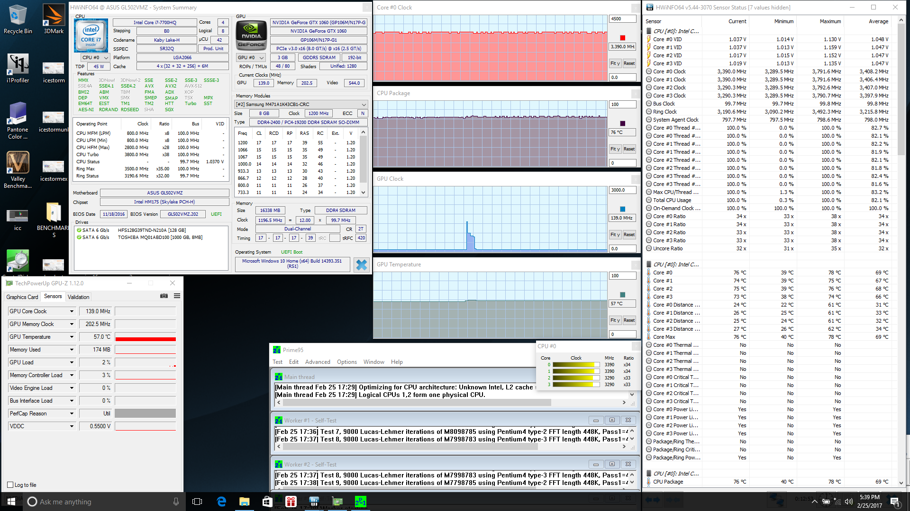Switch to GPU-Z Validation tab

[x=78, y=297]
